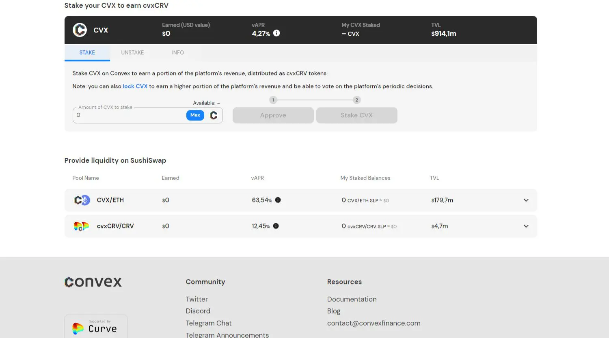Click the cvxCRV/CRV SLP staked balance
Image resolution: width=609 pixels, height=338 pixels.
[x=369, y=226]
